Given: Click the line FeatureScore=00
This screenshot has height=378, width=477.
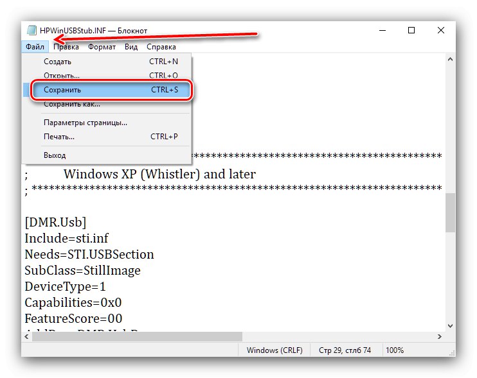Looking at the screenshot, I should (x=73, y=319).
